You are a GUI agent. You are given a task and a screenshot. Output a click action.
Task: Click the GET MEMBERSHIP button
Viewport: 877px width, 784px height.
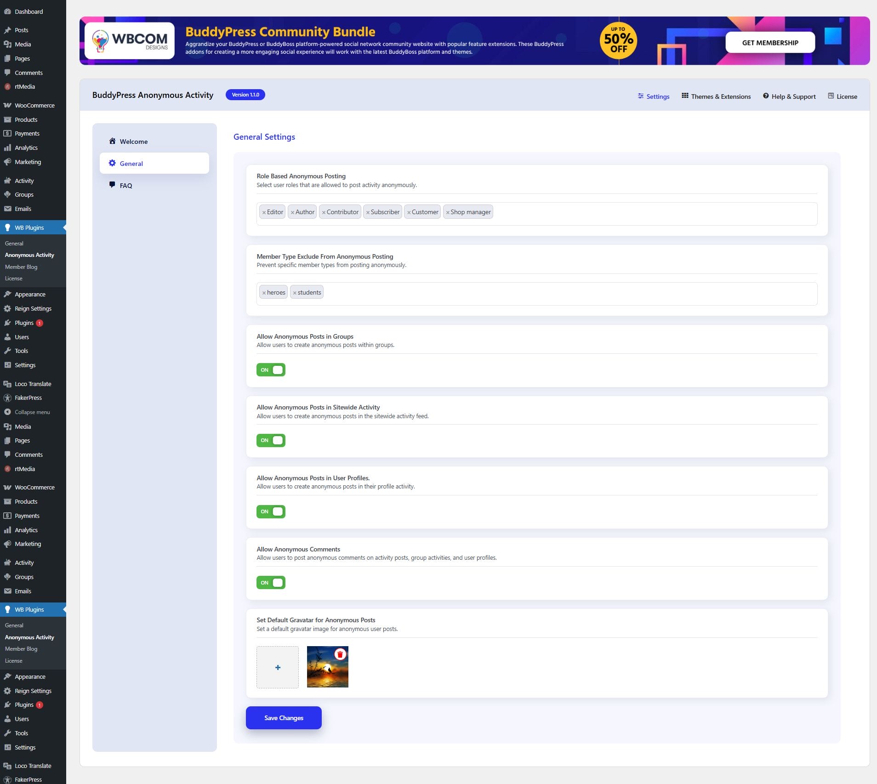[x=770, y=43]
